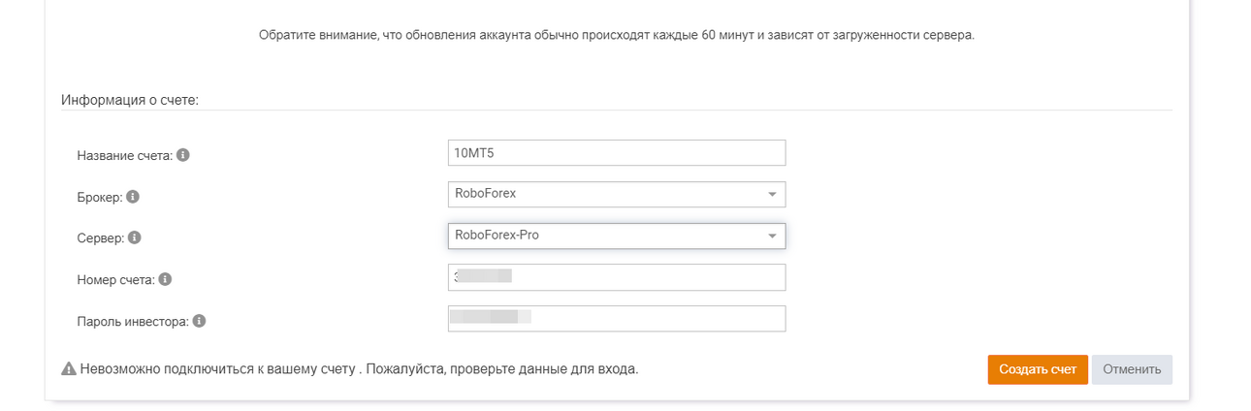The height and width of the screenshot is (411, 1251).
Task: Click warning triangle icon in error message
Action: [69, 369]
